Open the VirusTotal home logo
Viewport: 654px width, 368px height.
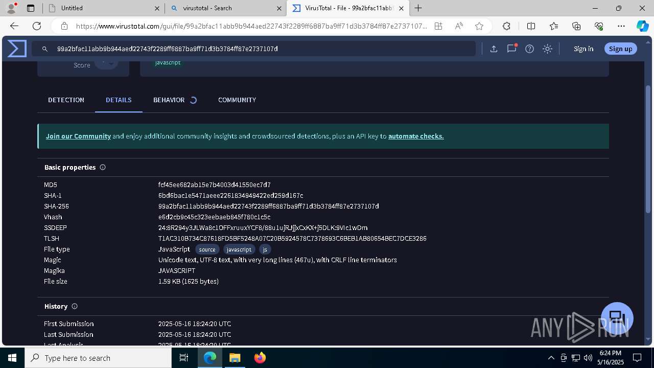pos(17,49)
